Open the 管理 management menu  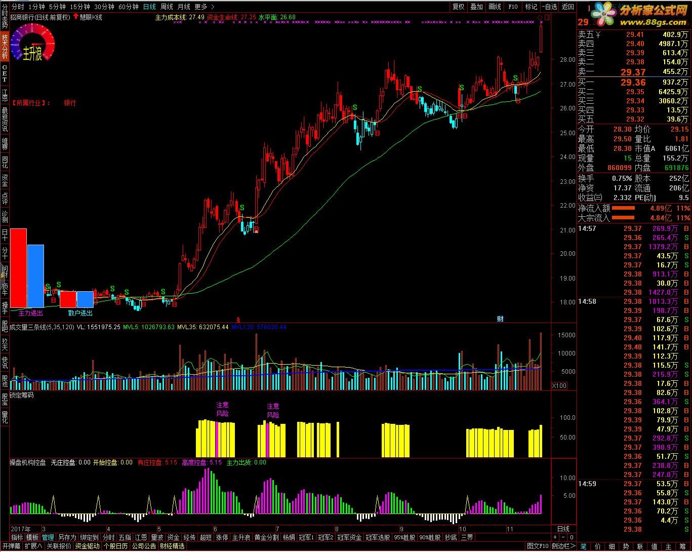[x=48, y=537]
